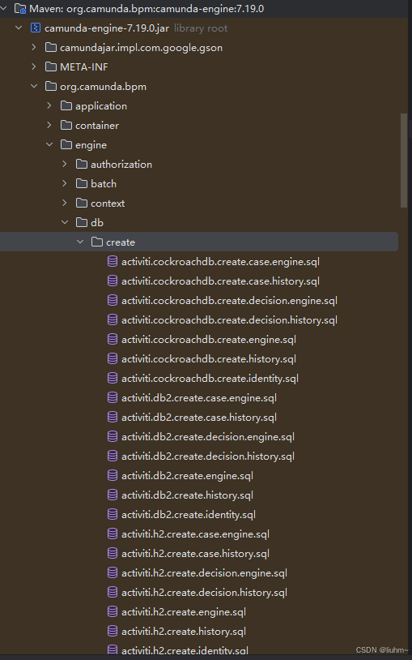Expand the batch package
This screenshot has height=660, width=412.
pyautogui.click(x=64, y=183)
